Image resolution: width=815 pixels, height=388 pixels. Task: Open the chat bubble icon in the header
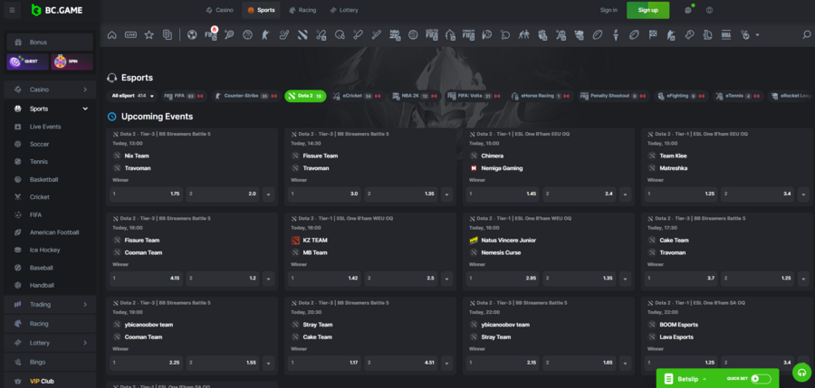(x=688, y=10)
